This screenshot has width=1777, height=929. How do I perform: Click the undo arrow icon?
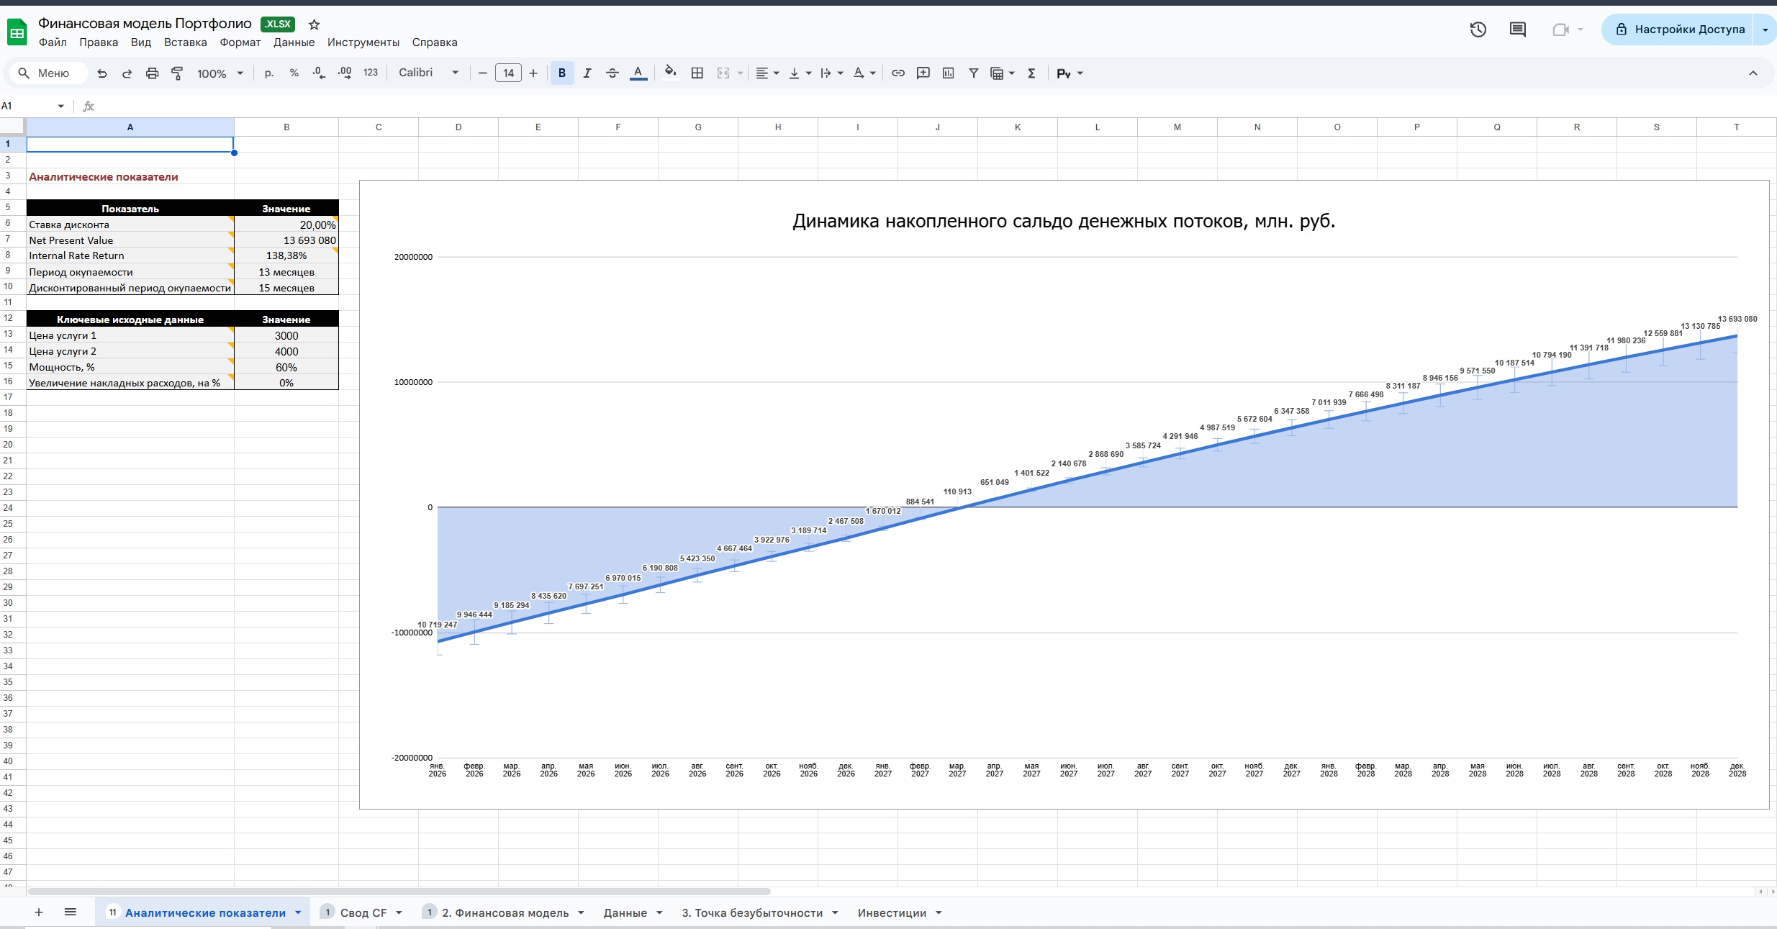[x=102, y=73]
